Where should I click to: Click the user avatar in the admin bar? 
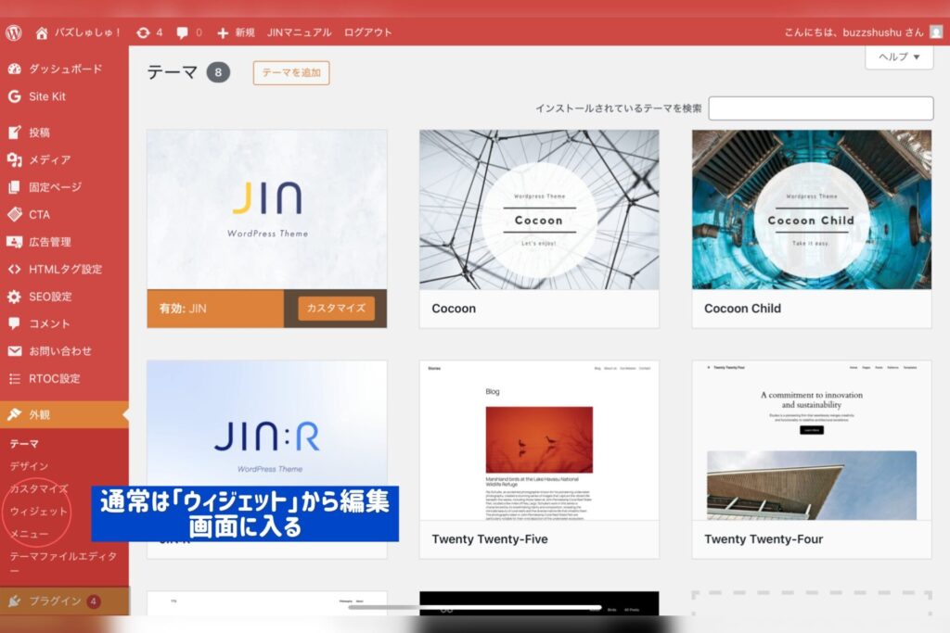pyautogui.click(x=936, y=32)
